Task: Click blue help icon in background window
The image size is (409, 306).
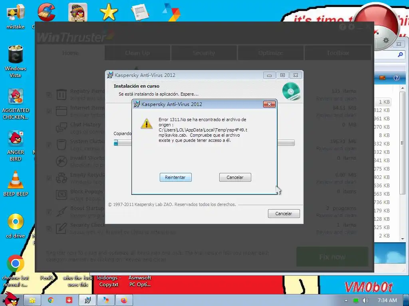Action: coord(397,78)
